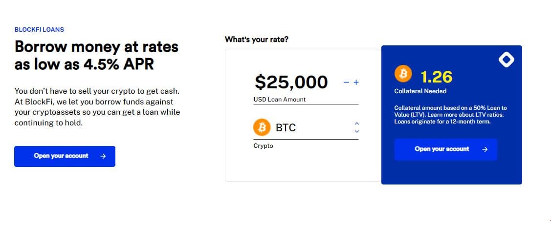
Task: Select the up chevron of crypto selector
Action: tap(357, 123)
